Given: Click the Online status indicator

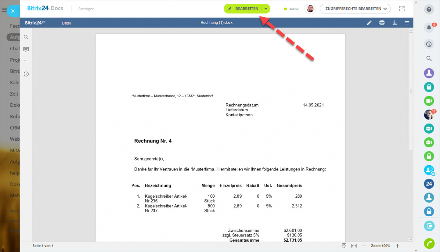Looking at the screenshot, I should coord(291,9).
